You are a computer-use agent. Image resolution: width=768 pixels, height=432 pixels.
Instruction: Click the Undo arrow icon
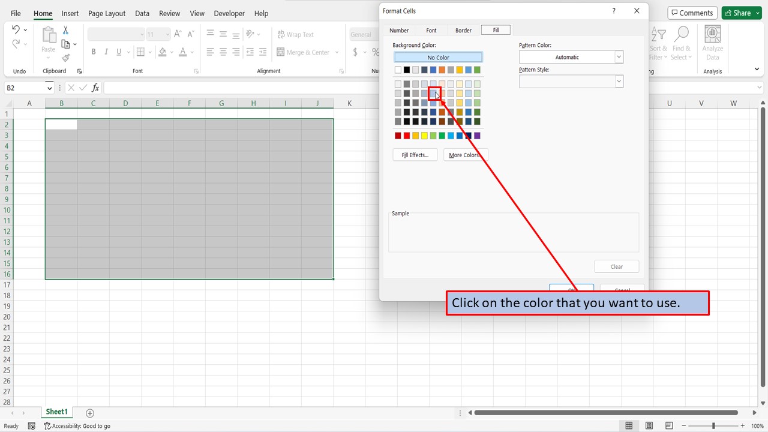tap(16, 30)
